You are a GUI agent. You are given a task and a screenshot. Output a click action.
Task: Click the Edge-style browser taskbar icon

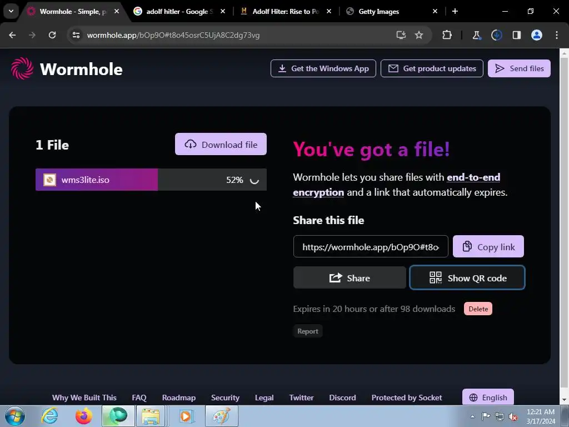[118, 416]
